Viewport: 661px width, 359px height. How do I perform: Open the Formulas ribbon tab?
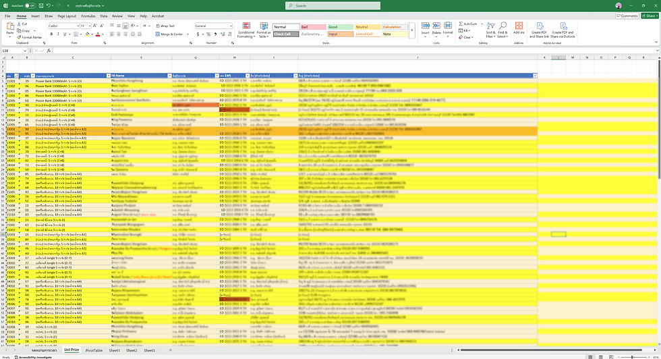pyautogui.click(x=88, y=16)
